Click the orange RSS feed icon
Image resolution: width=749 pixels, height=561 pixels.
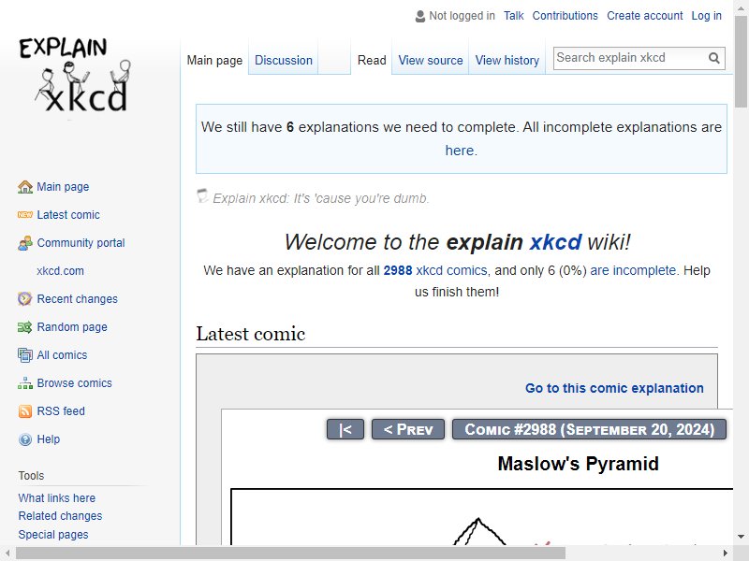pos(25,411)
